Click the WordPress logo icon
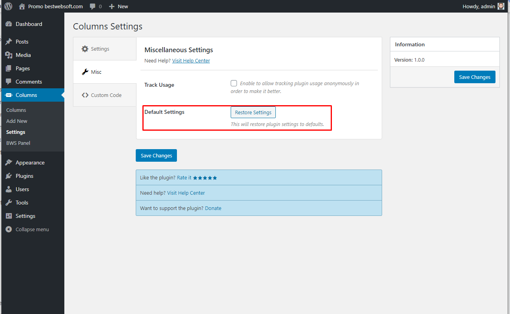510x314 pixels. (x=8, y=6)
